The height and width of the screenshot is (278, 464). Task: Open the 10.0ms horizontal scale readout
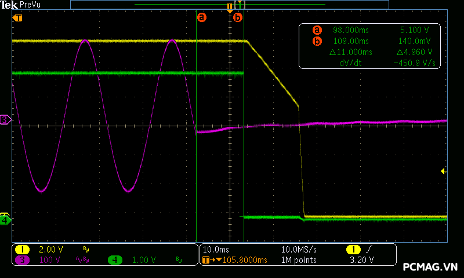coord(214,249)
